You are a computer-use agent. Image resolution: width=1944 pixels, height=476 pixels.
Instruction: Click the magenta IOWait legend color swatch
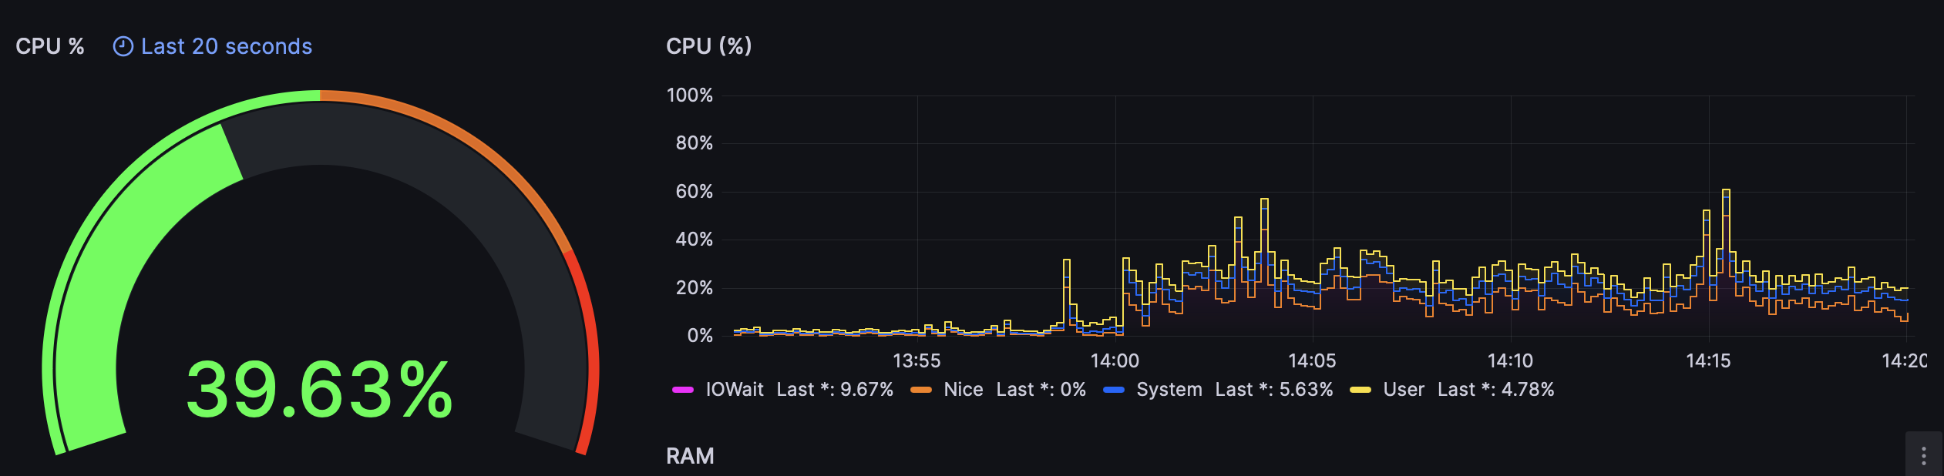pyautogui.click(x=683, y=390)
